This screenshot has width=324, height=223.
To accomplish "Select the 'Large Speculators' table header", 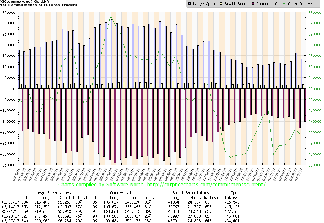I will (54, 193).
